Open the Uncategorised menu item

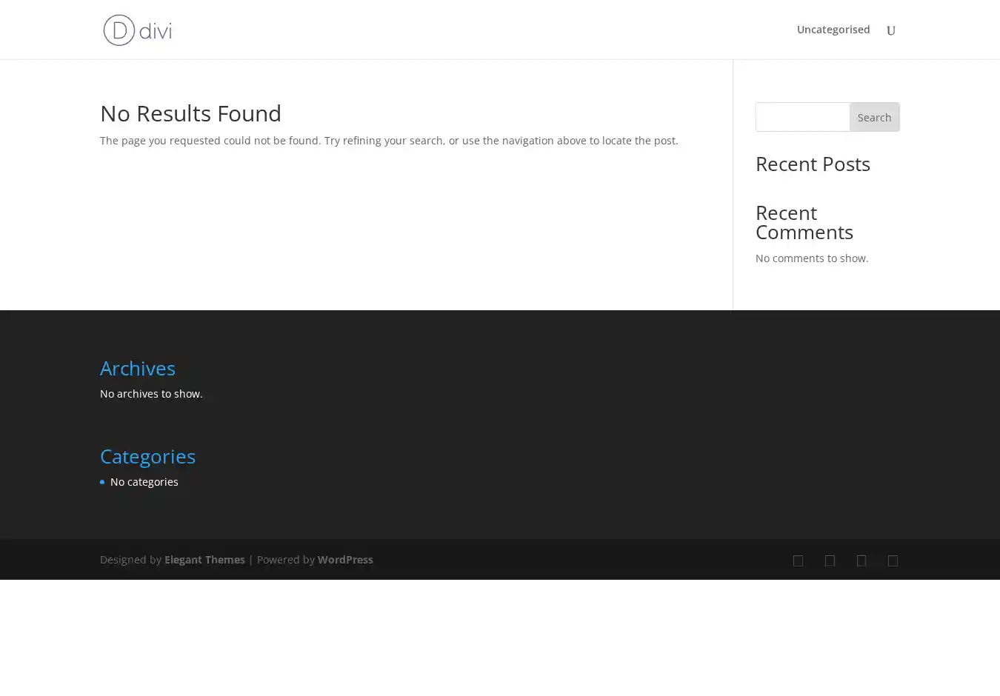pyautogui.click(x=833, y=30)
